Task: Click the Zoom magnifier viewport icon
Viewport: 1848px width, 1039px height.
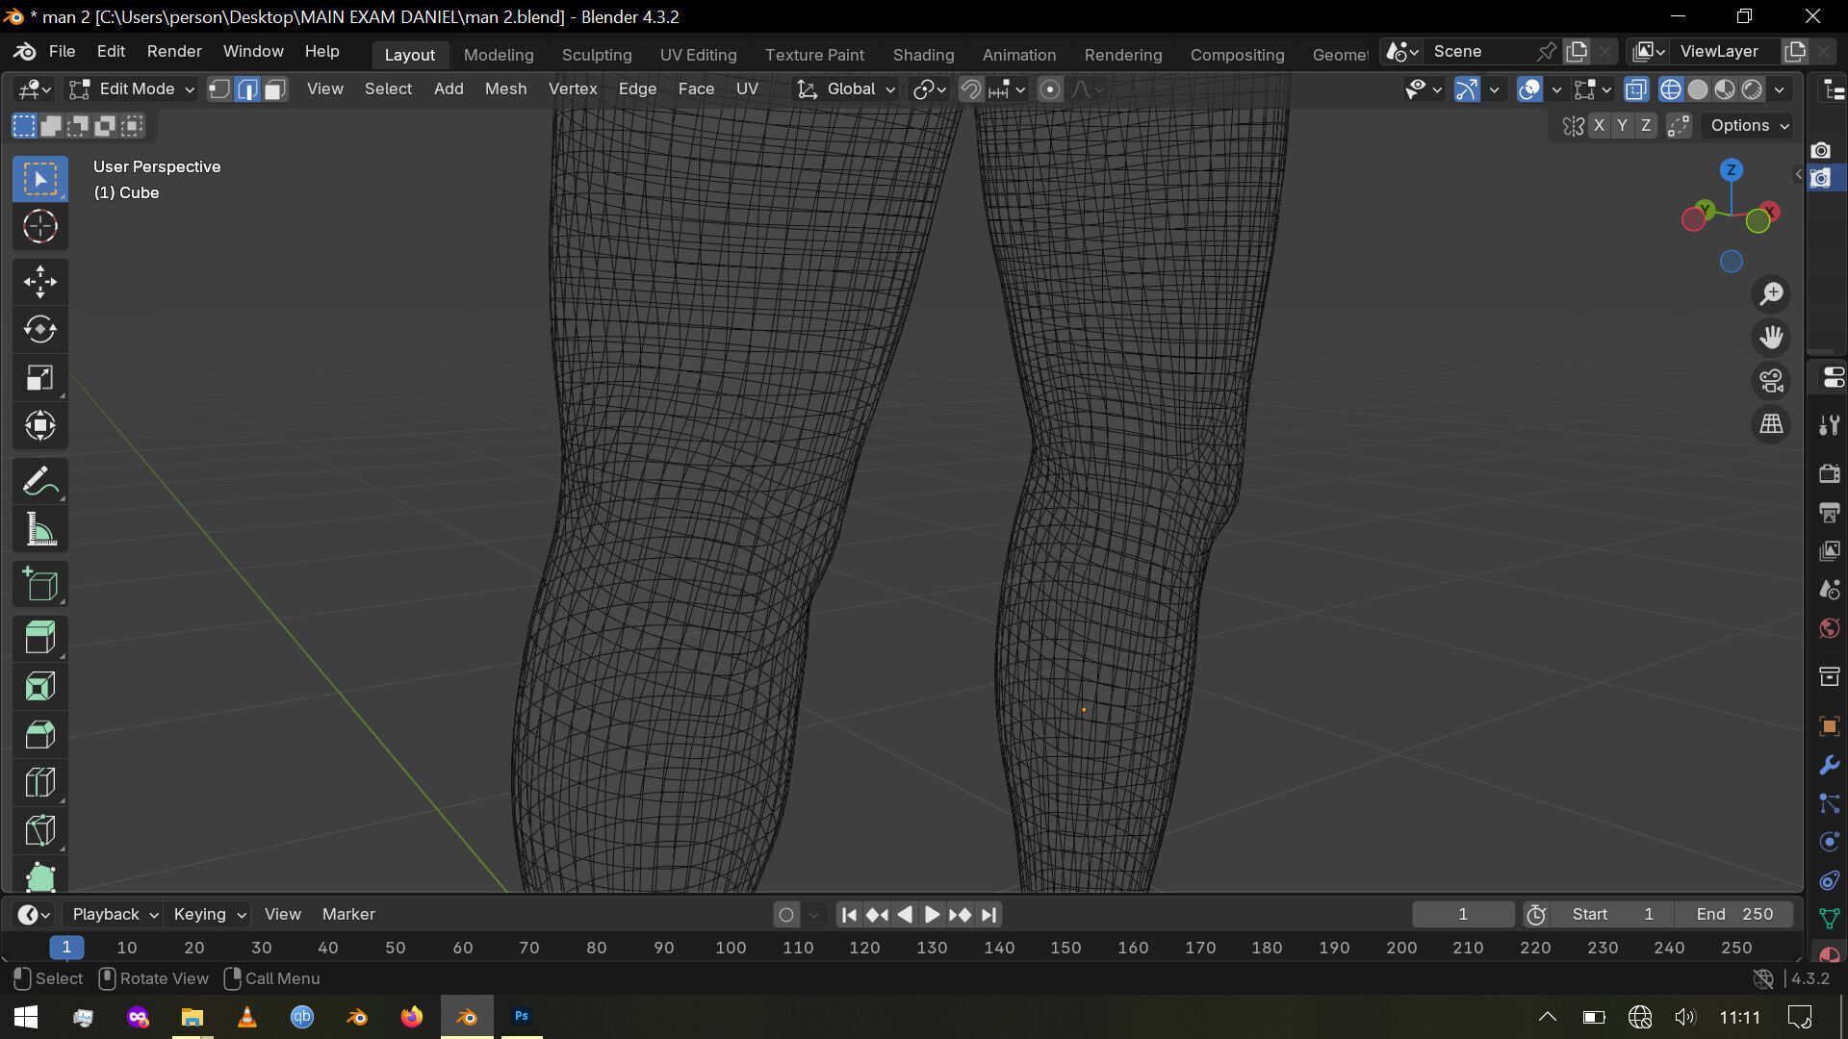Action: coord(1771,293)
